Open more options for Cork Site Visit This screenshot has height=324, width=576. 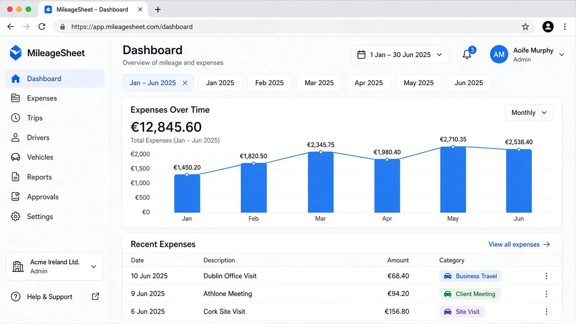click(x=546, y=311)
